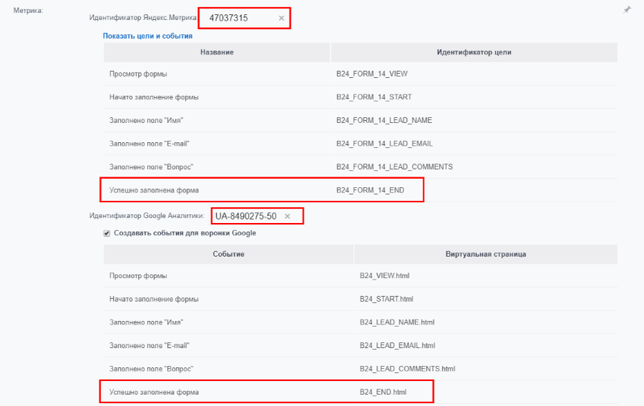Click the Виртуальная страница column header
Viewport: 644px width, 406px height.
485,254
